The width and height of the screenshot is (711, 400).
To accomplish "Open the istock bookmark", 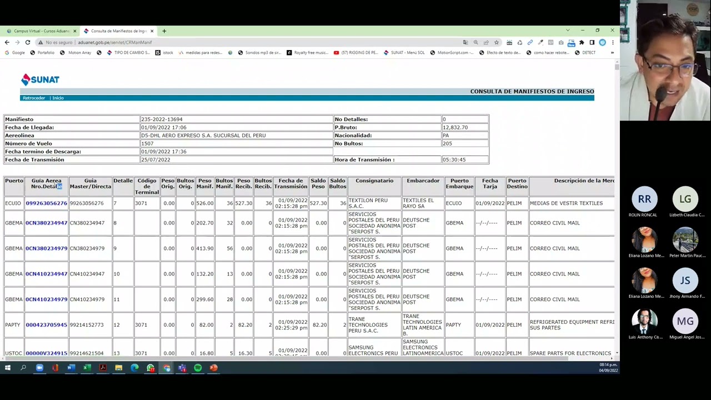I will point(164,53).
